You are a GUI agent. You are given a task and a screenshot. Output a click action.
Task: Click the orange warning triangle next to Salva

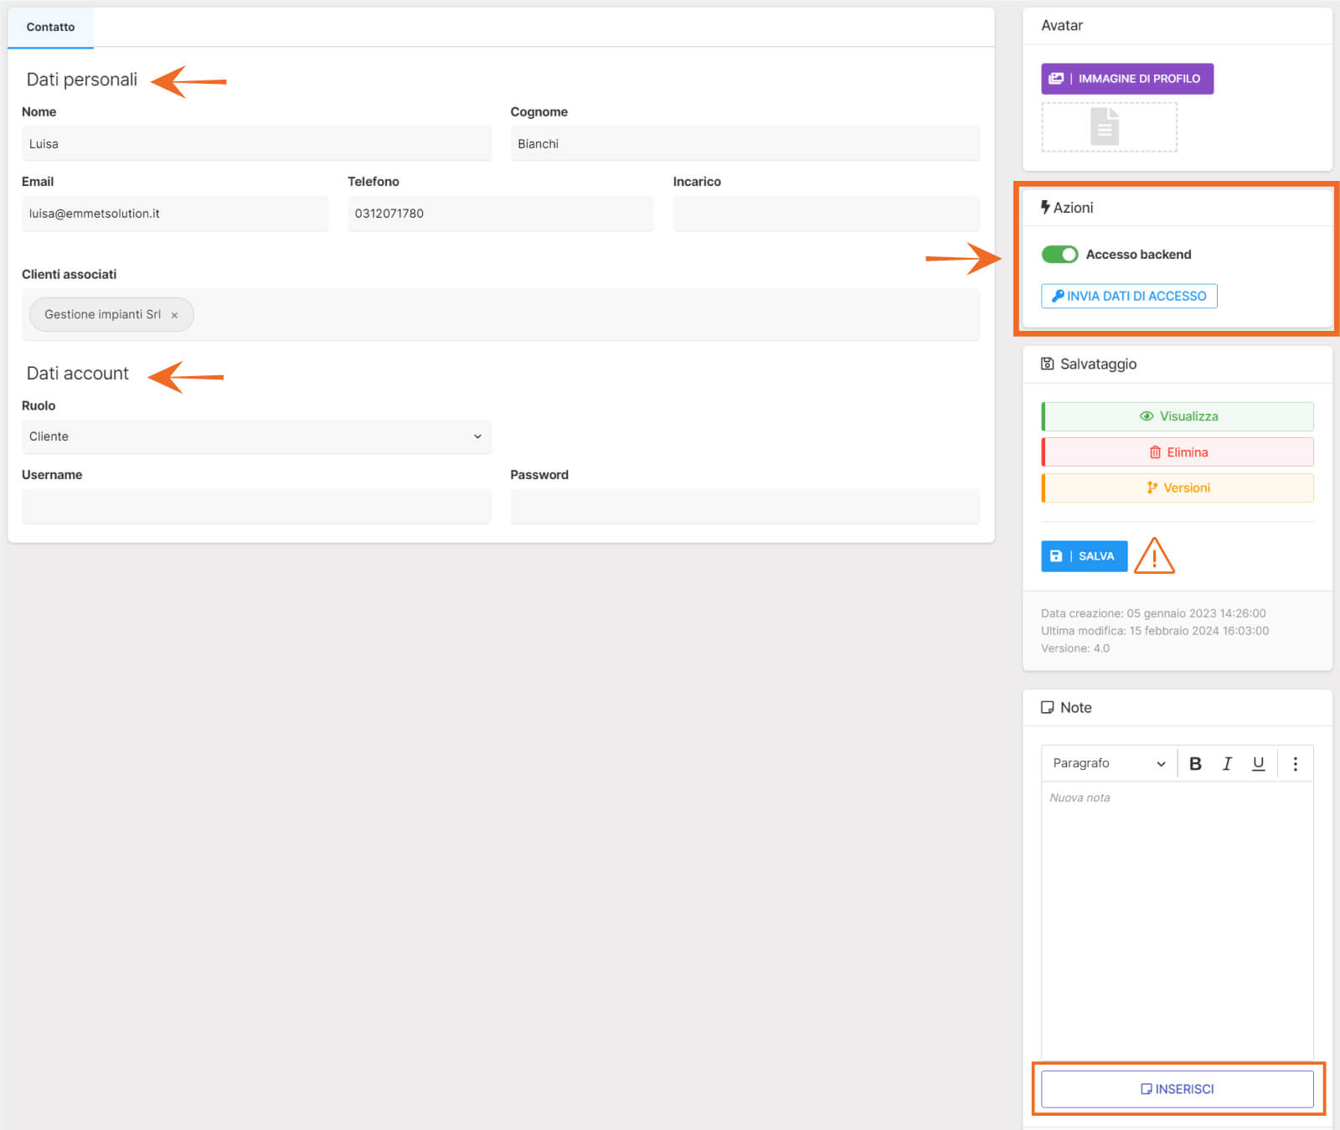pos(1154,556)
